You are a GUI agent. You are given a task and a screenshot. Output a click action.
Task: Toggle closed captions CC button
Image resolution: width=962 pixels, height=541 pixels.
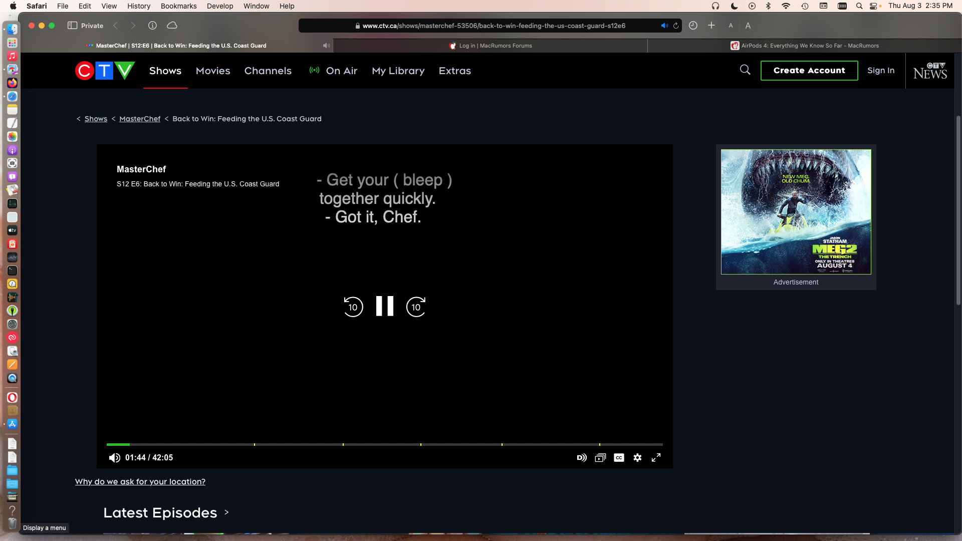(619, 457)
